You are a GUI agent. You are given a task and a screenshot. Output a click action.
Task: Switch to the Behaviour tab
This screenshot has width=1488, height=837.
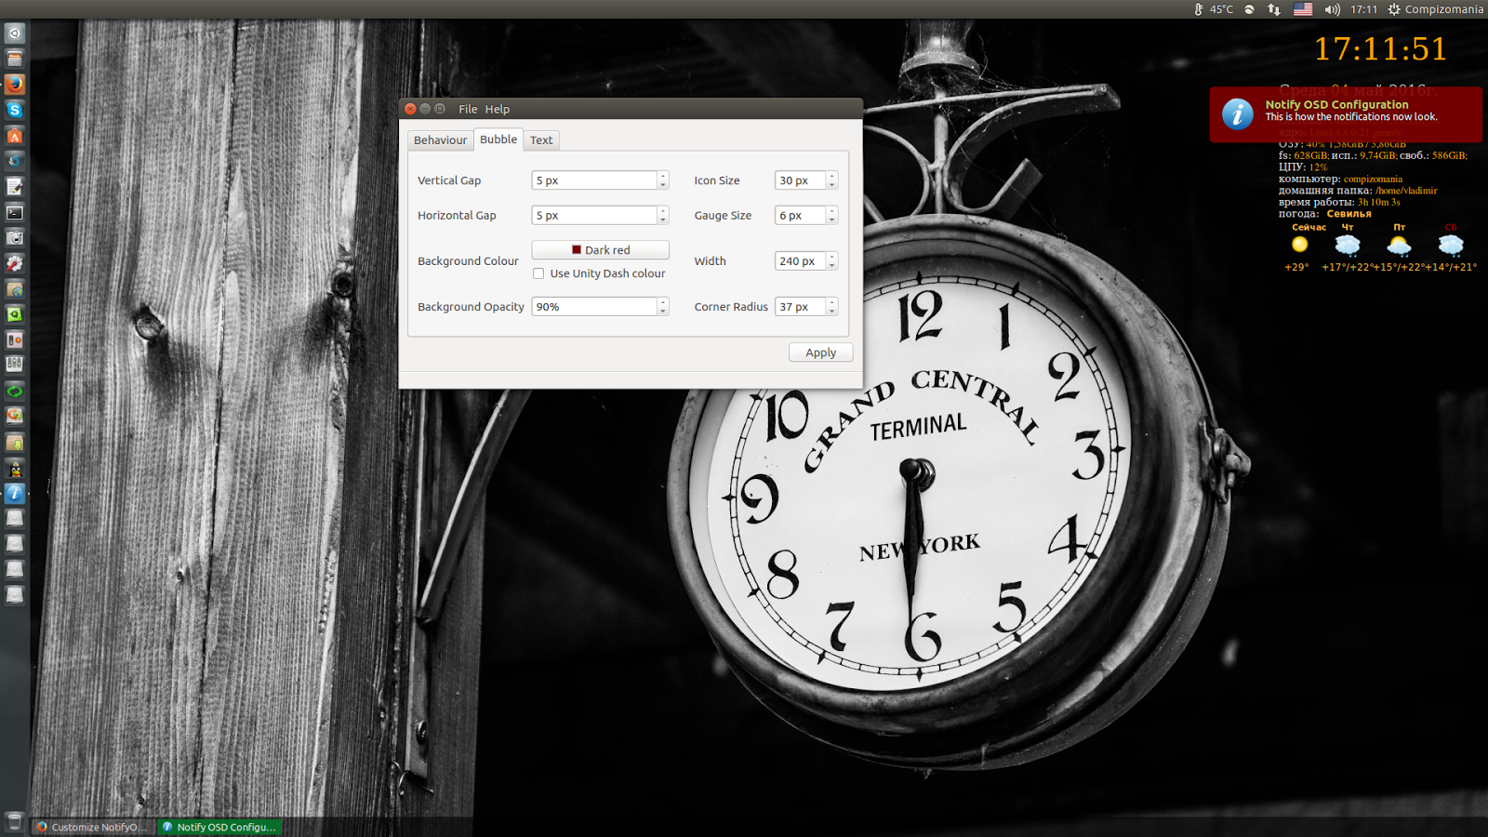pos(440,140)
